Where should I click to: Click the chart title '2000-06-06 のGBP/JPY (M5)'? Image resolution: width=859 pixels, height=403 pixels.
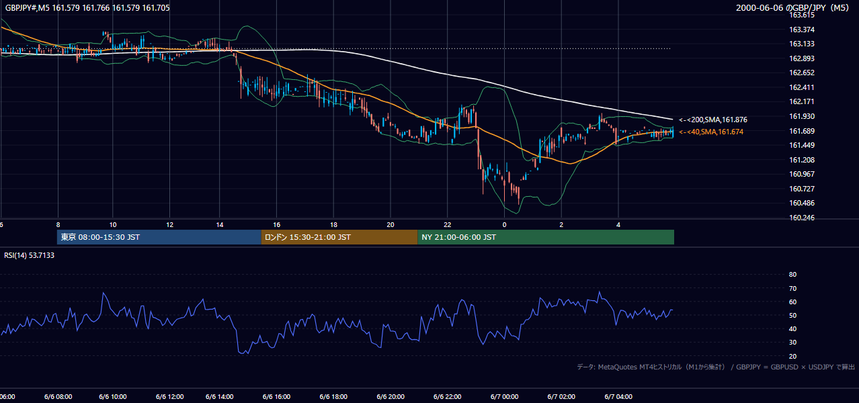point(792,8)
